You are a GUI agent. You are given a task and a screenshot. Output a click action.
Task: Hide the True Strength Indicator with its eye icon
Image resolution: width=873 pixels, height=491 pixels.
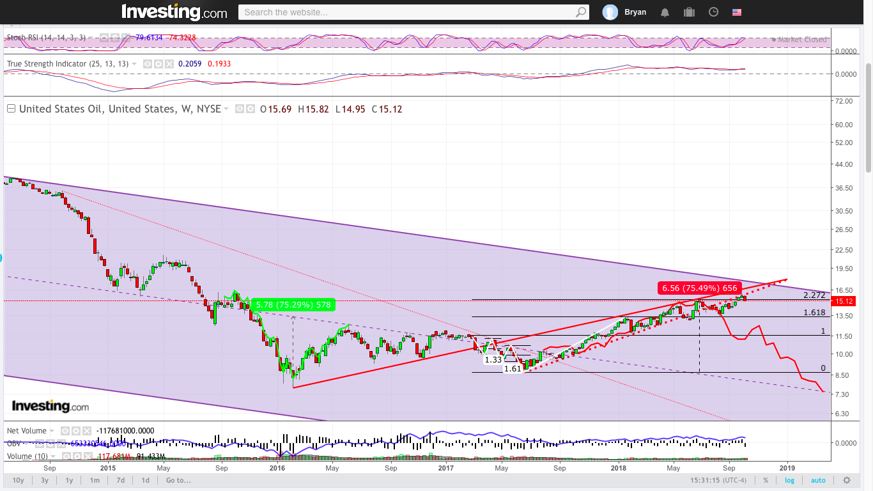coord(147,64)
